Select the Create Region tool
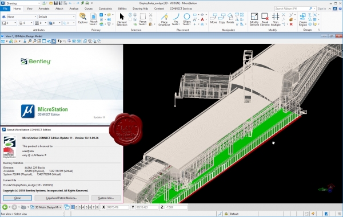The width and height of the screenshot is (343, 217). click(303, 19)
